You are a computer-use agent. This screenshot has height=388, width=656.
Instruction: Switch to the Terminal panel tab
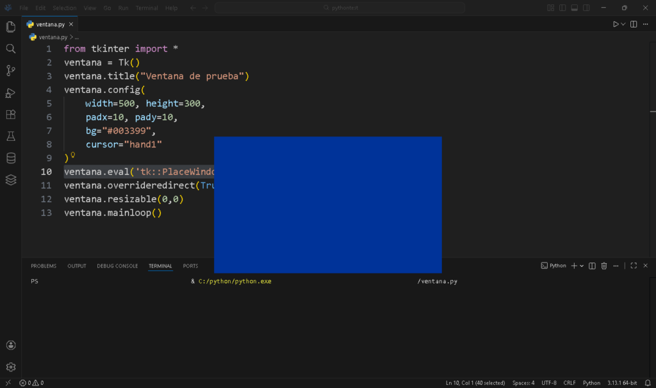[160, 266]
